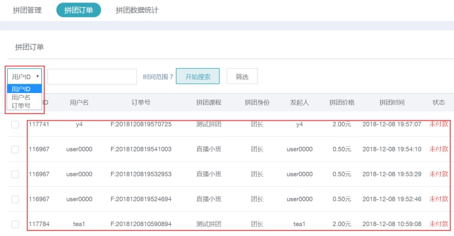Click the 拼团时间 column header

point(392,102)
